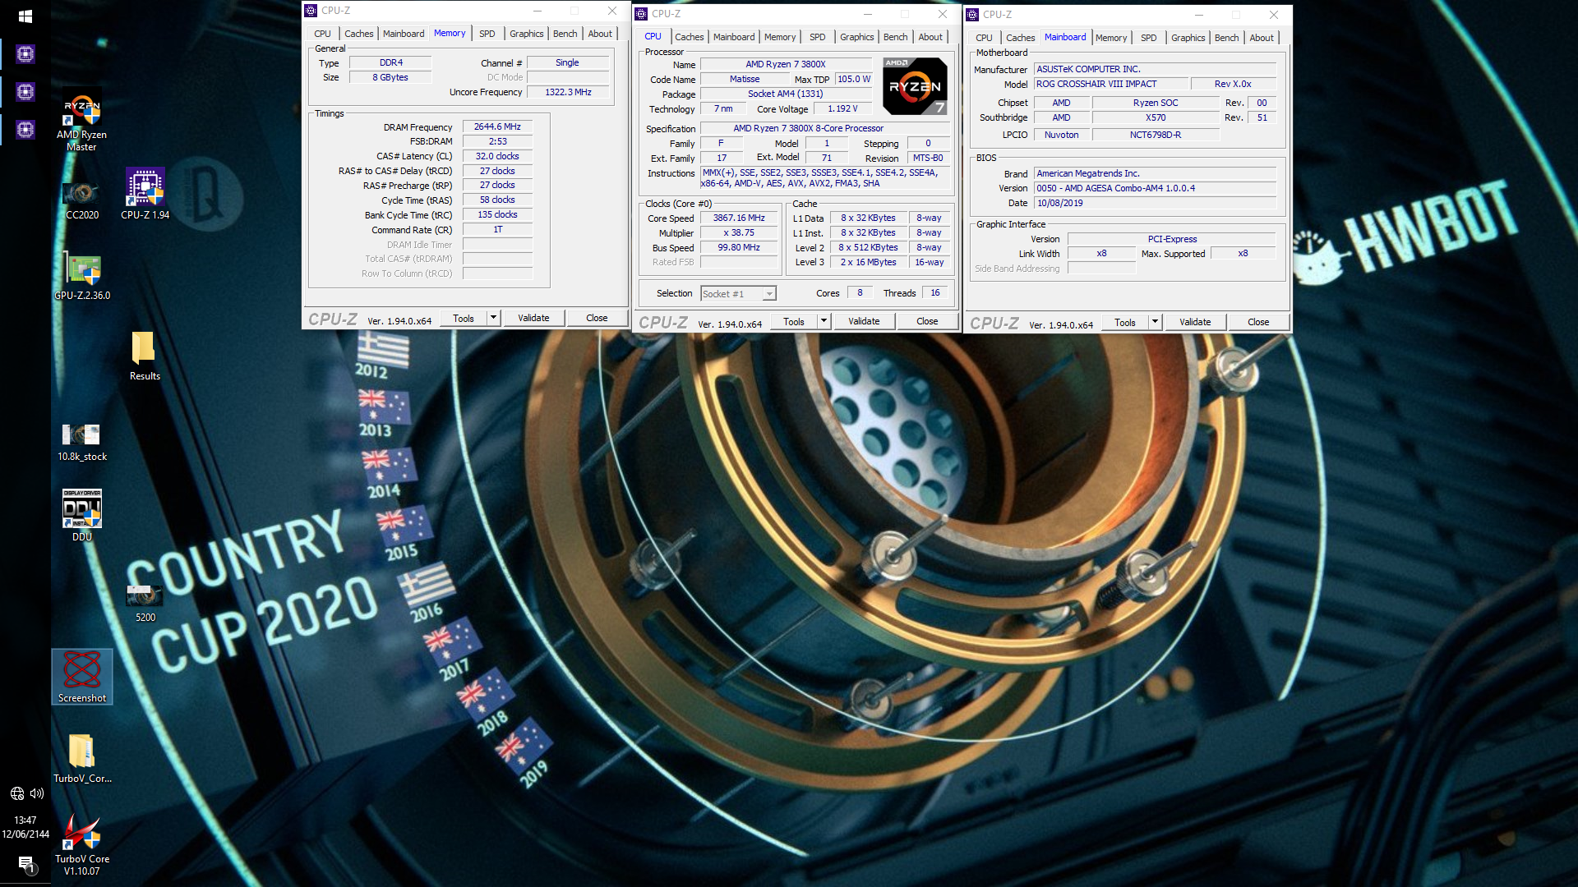Click Validate button in Memory window
The height and width of the screenshot is (887, 1578).
[x=533, y=319]
